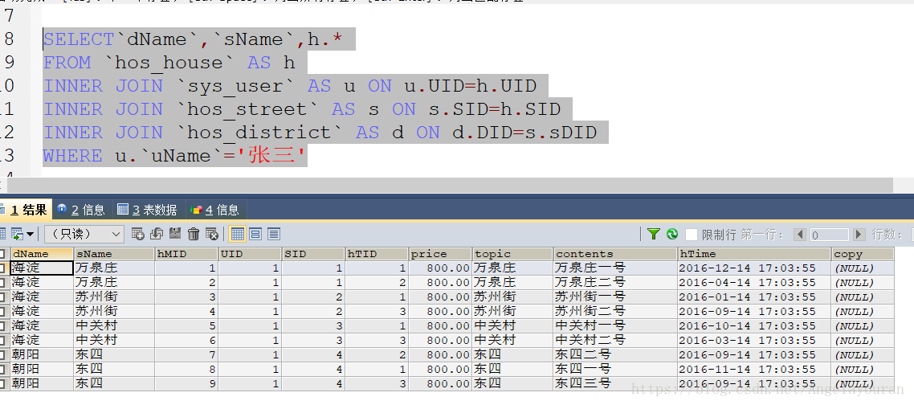Select the contents cell 东四三号
The width and height of the screenshot is (914, 405).
point(615,383)
